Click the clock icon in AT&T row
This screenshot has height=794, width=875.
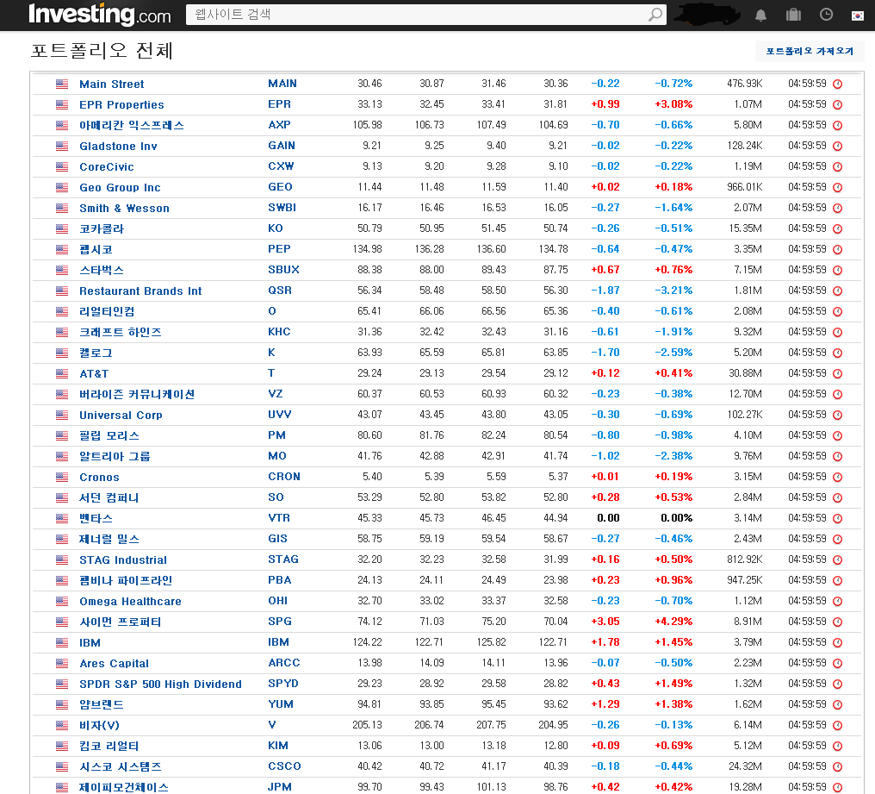(837, 373)
